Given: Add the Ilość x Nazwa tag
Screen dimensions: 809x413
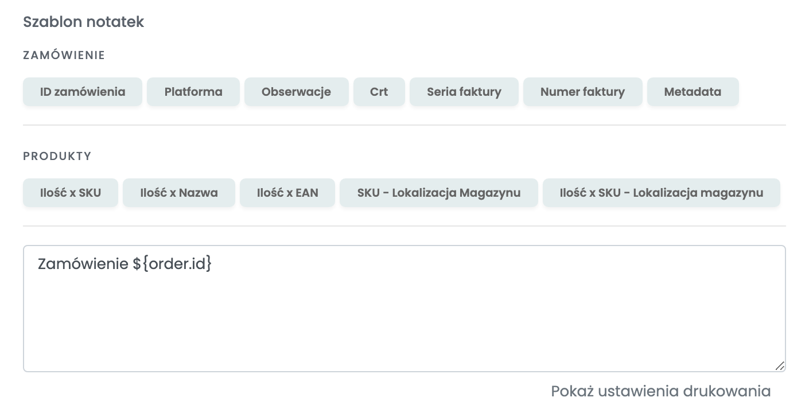Looking at the screenshot, I should pos(179,193).
